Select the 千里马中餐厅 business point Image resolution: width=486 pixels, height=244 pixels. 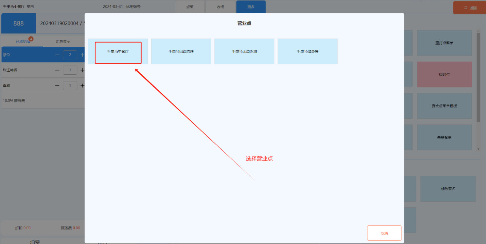pyautogui.click(x=118, y=52)
